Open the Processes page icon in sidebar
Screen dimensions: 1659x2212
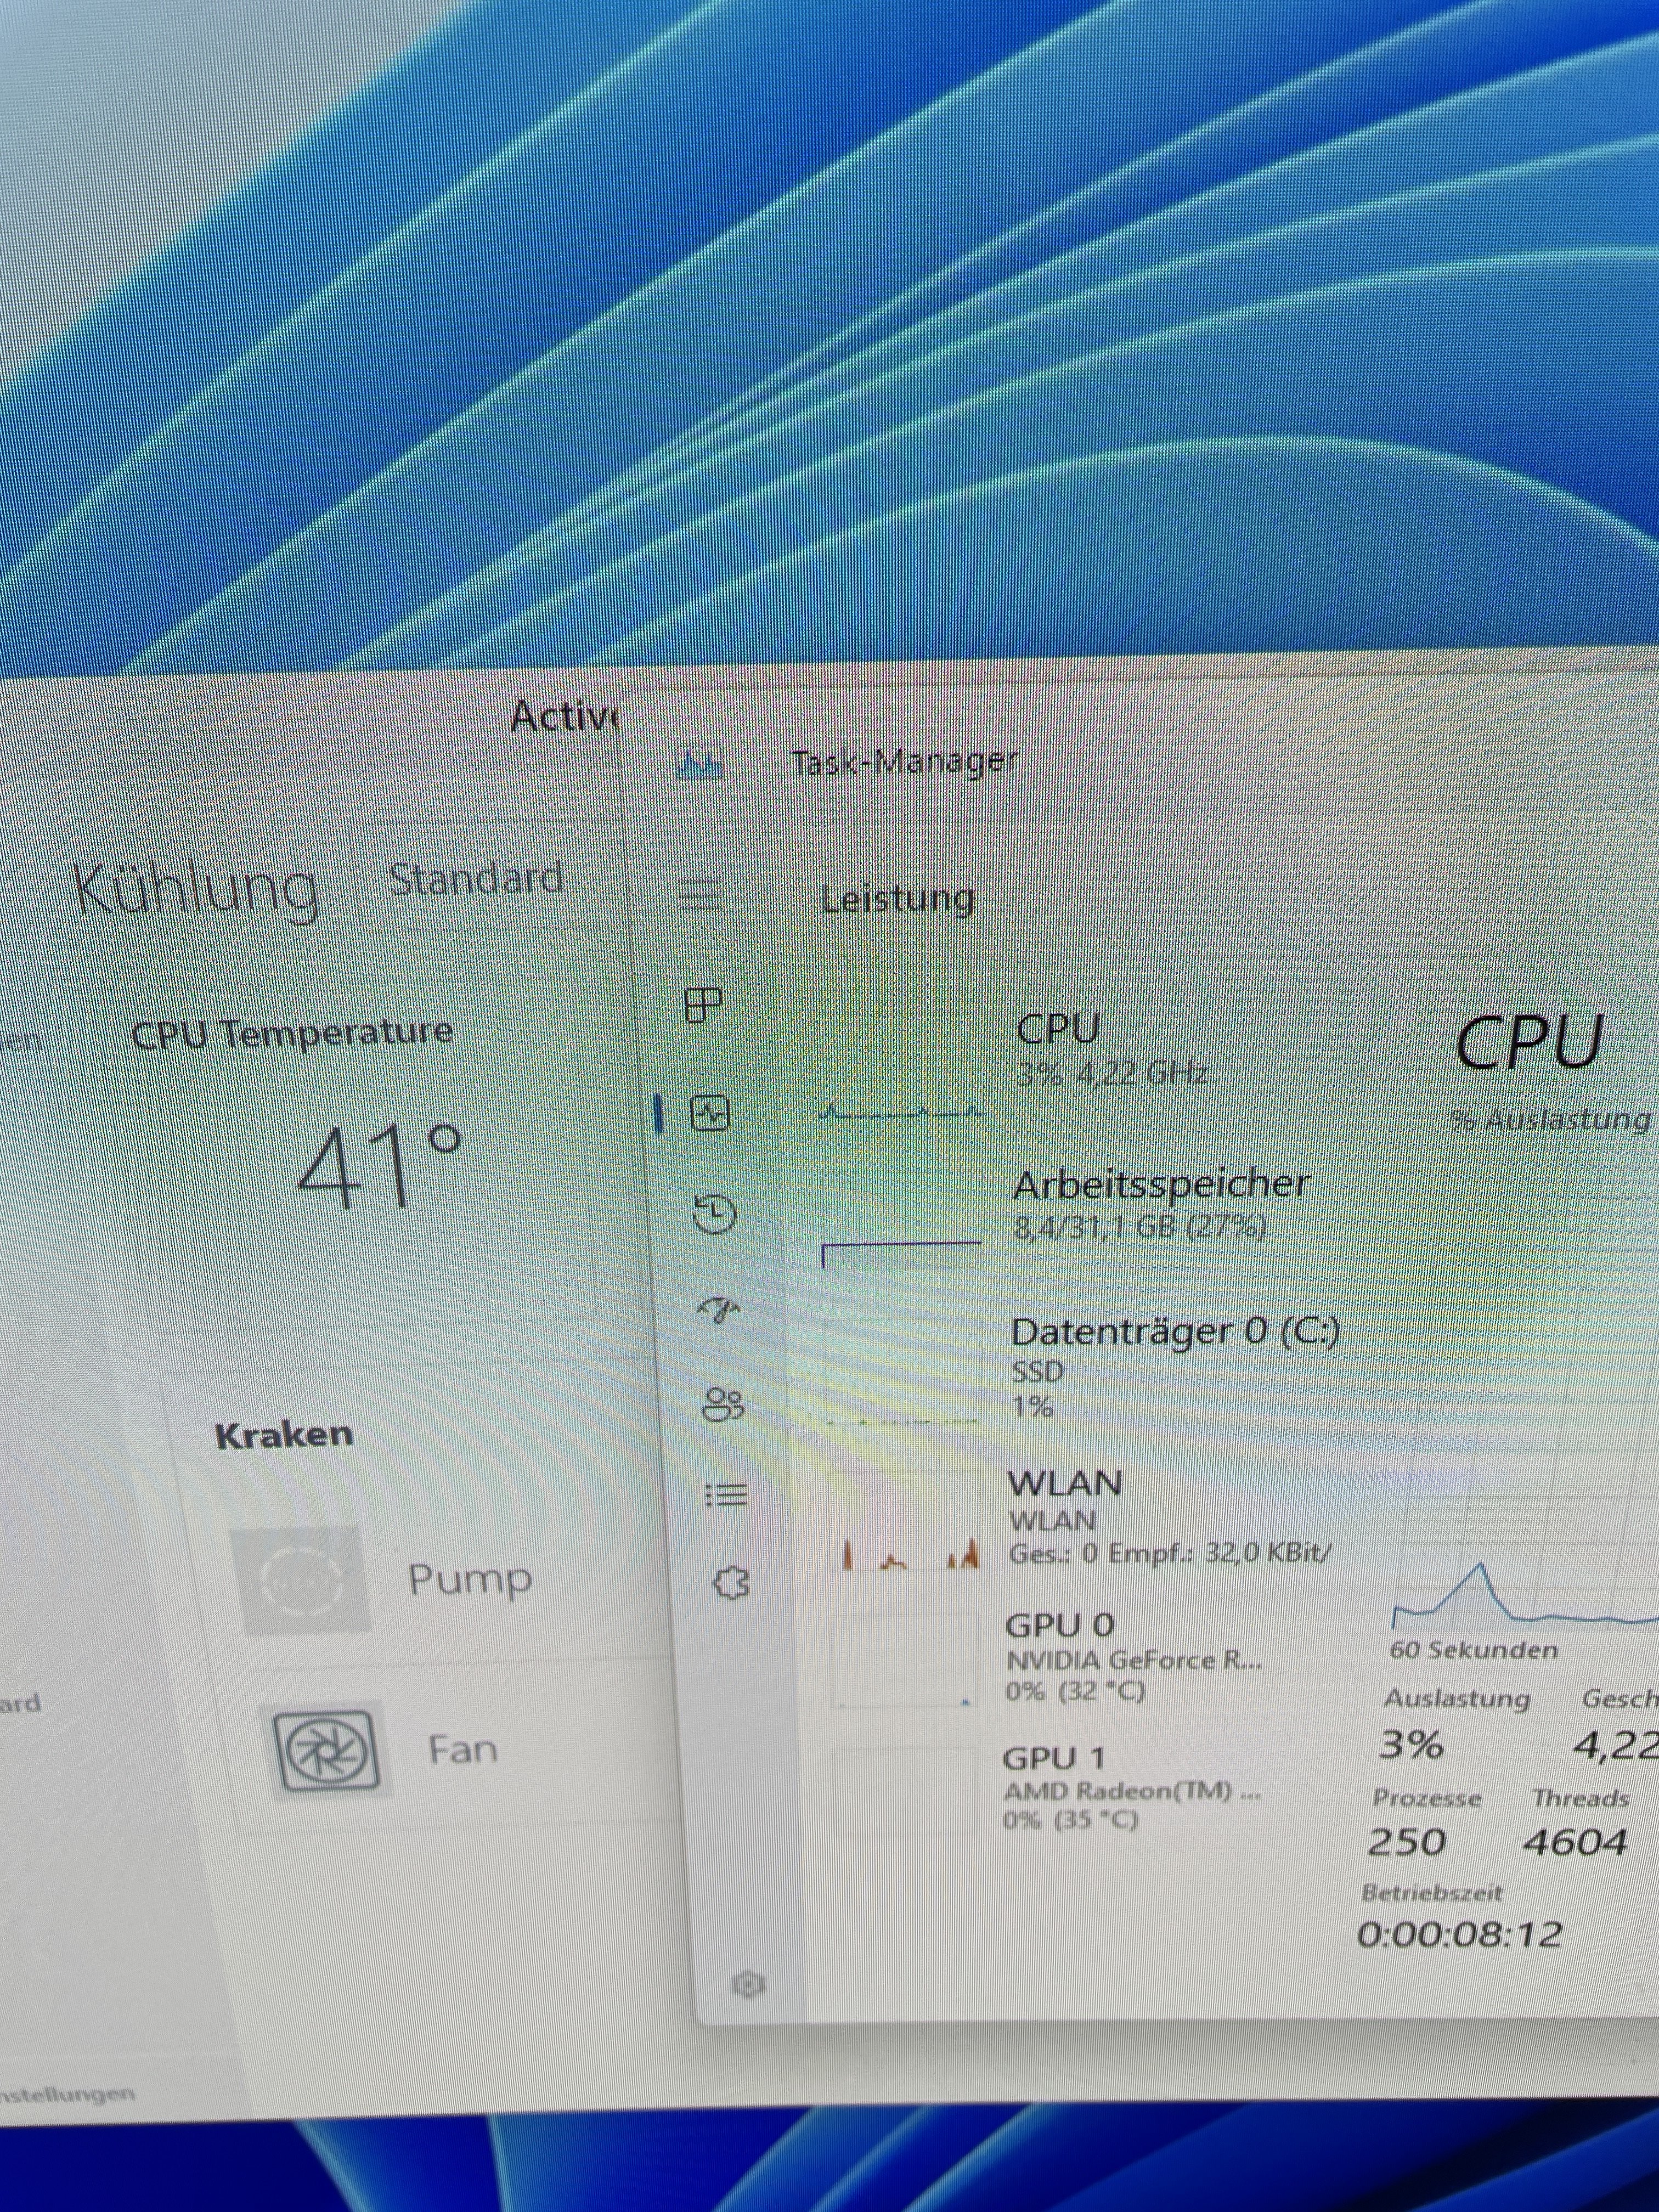[x=704, y=1005]
